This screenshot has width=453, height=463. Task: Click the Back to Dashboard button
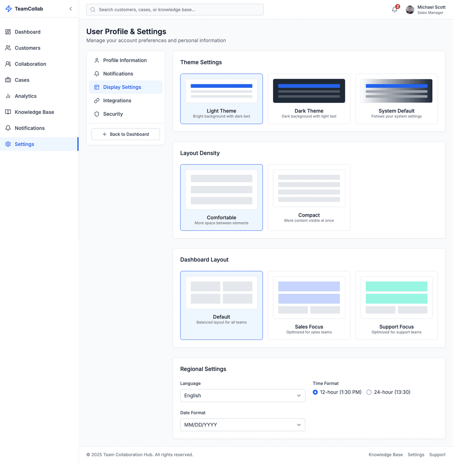(125, 134)
